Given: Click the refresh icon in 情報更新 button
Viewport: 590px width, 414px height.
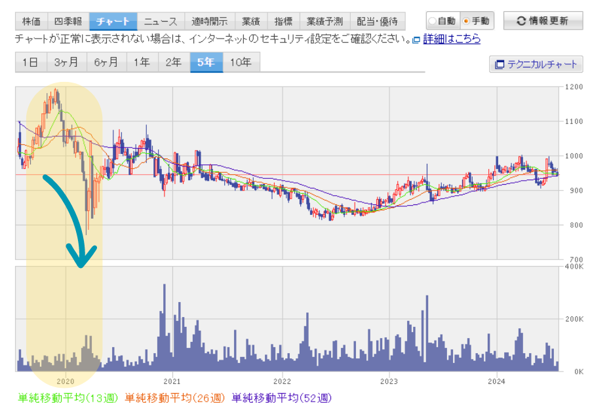Looking at the screenshot, I should 521,20.
